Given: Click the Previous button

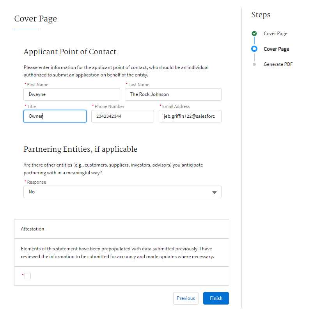Looking at the screenshot, I should [186, 298].
